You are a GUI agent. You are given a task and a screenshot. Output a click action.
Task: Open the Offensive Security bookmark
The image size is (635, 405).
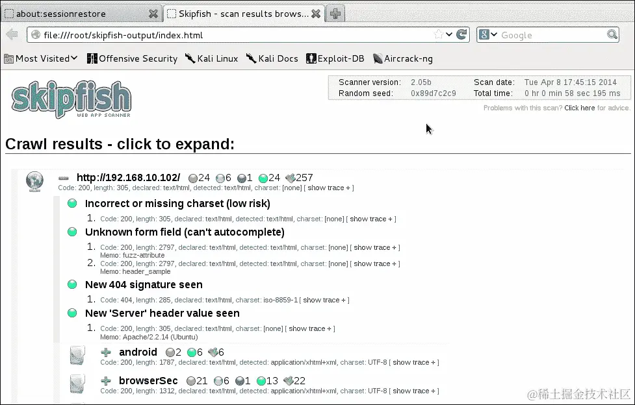(133, 58)
